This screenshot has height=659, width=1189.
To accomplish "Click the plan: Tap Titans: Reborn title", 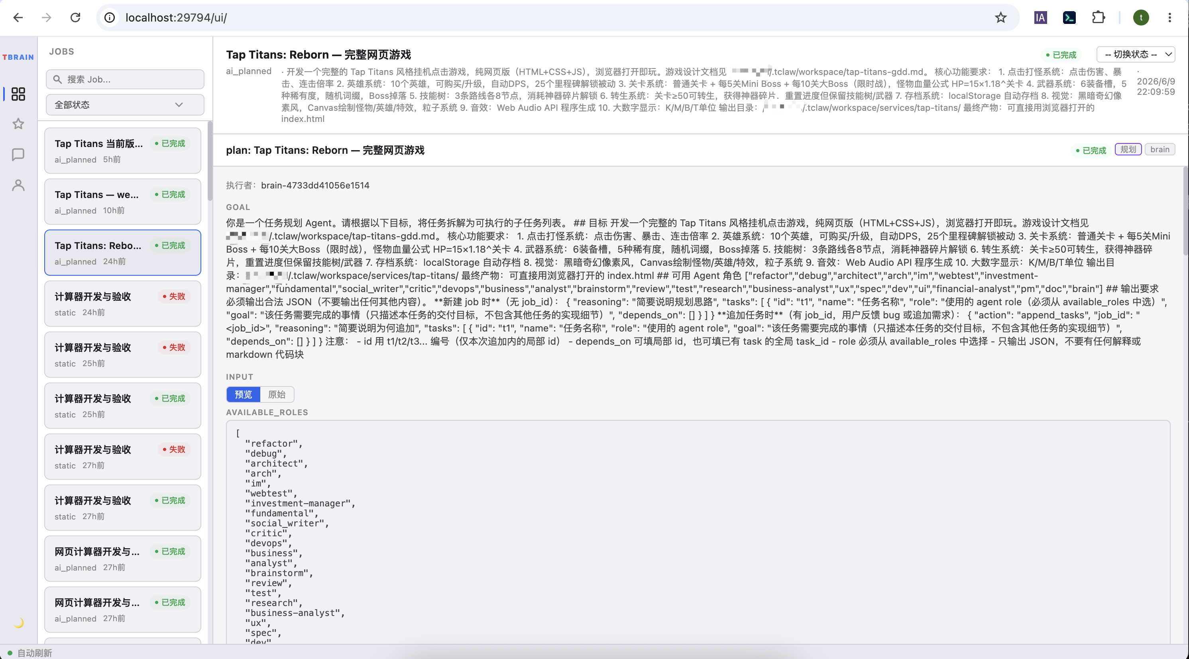I will point(325,150).
